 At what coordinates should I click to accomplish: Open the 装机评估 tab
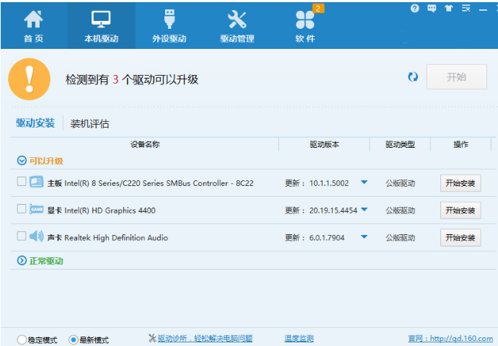(x=90, y=123)
